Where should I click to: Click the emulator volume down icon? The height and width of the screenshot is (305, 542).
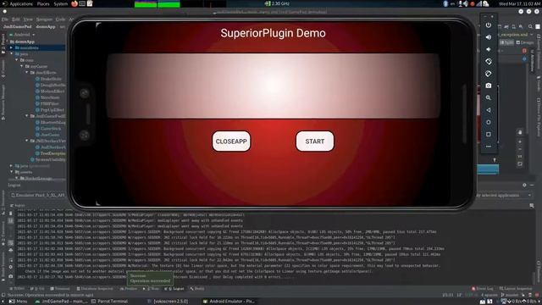(489, 49)
